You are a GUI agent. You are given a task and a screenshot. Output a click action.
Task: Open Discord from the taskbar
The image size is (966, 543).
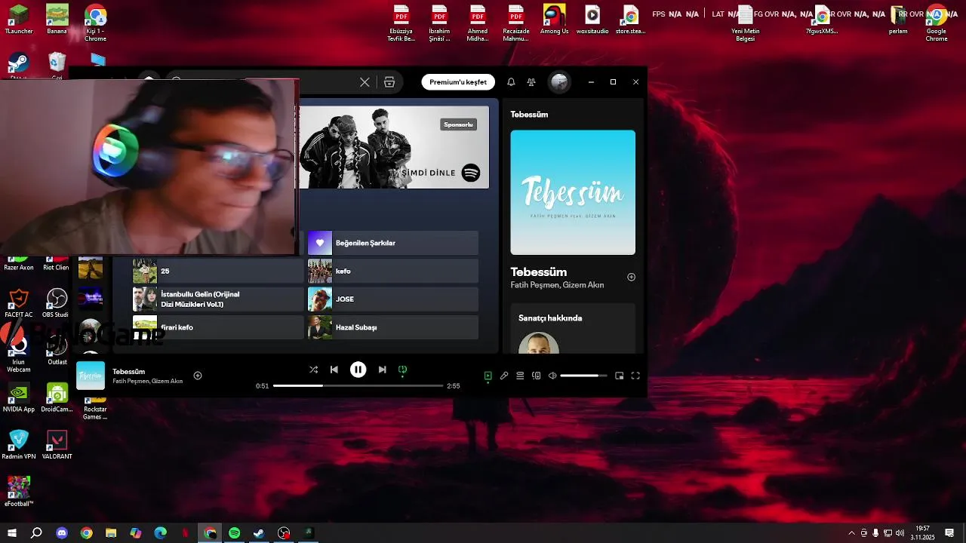62,533
